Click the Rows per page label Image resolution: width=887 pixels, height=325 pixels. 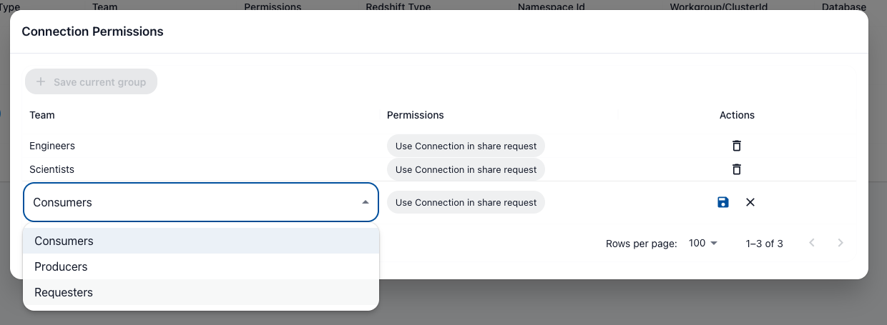(x=641, y=244)
